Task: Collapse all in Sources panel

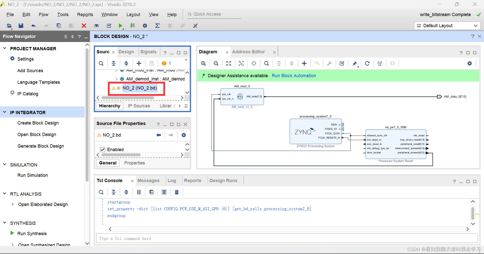Action: [x=114, y=63]
